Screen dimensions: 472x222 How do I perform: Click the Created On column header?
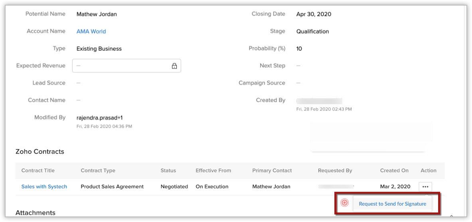pyautogui.click(x=394, y=171)
